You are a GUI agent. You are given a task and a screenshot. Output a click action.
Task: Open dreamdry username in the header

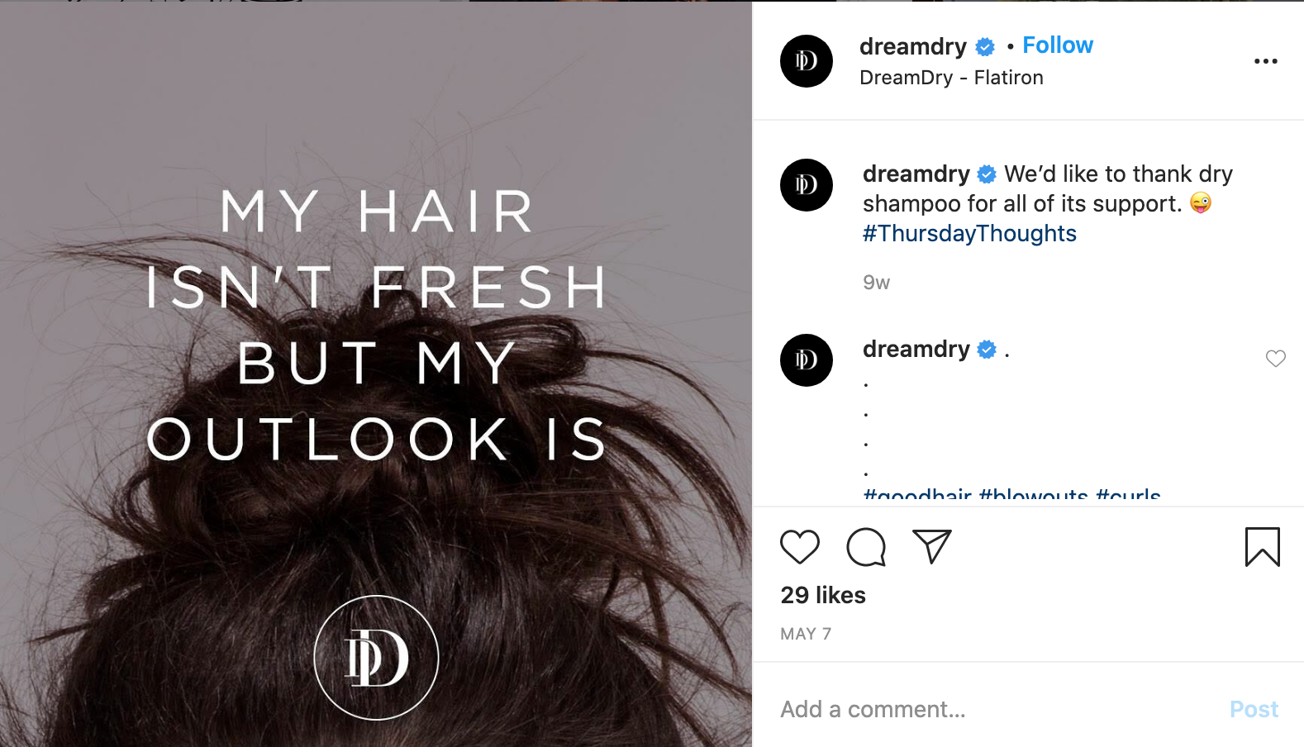(912, 47)
